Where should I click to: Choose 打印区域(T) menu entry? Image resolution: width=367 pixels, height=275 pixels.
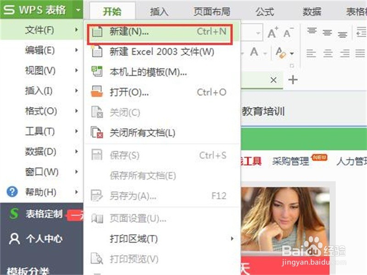[162, 238]
